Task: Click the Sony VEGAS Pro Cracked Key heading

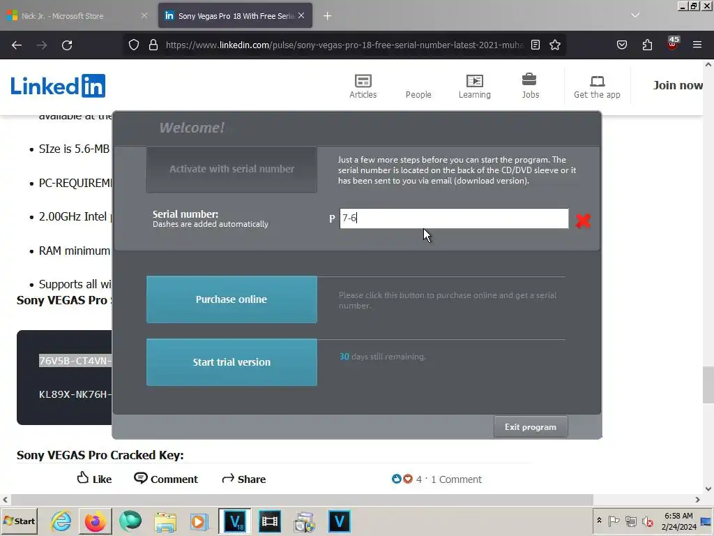Action: 100,455
